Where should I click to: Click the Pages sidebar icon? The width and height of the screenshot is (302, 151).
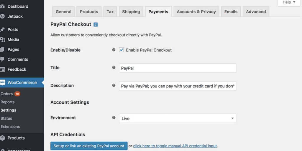pos(3,49)
